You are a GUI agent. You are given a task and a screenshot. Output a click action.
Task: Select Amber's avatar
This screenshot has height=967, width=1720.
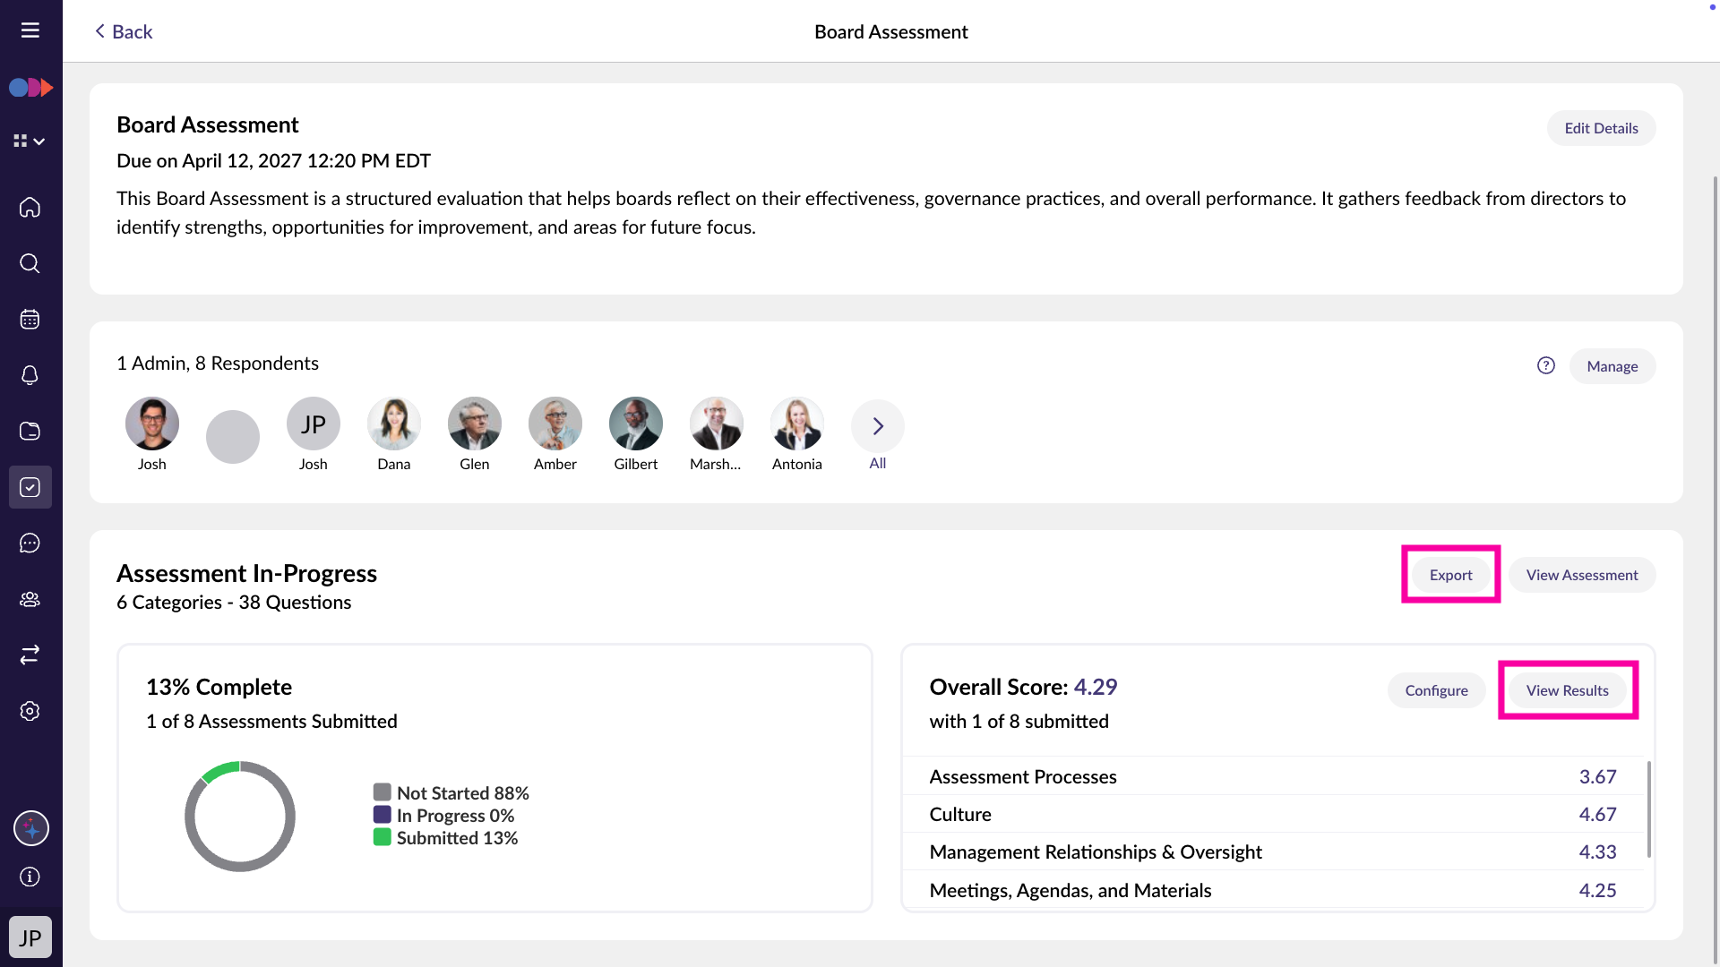pos(555,424)
